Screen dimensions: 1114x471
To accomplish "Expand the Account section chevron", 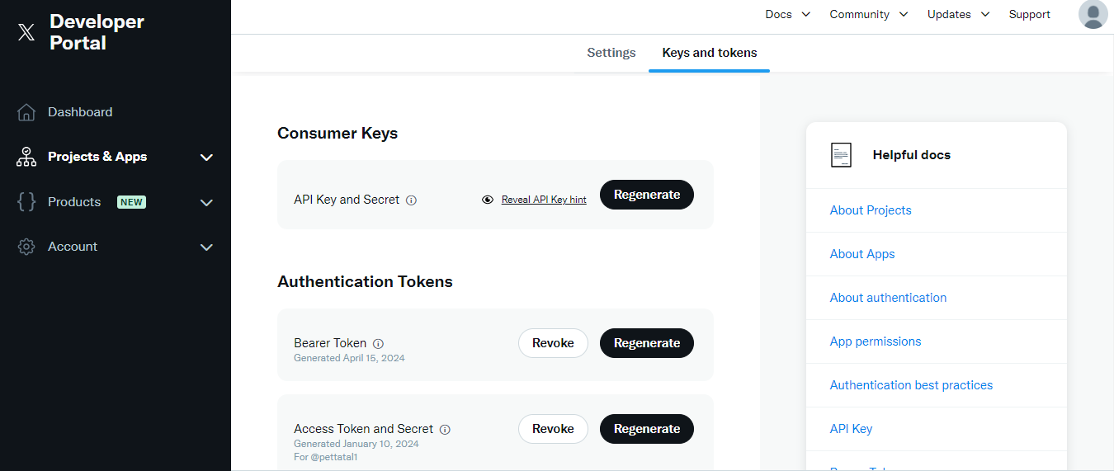I will pyautogui.click(x=206, y=247).
